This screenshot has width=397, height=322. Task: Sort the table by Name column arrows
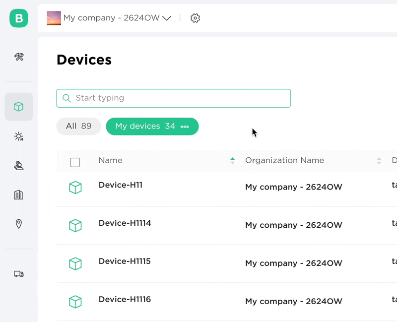(x=232, y=161)
